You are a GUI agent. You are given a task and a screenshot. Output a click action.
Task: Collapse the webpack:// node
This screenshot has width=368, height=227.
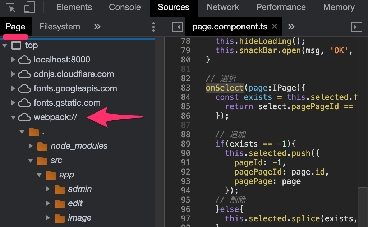[x=13, y=117]
